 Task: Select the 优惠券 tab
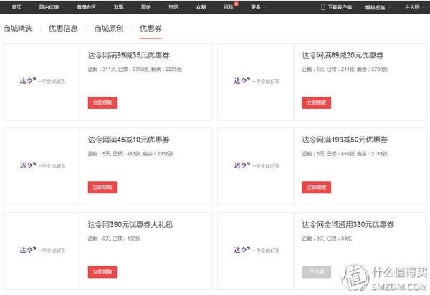pos(150,29)
